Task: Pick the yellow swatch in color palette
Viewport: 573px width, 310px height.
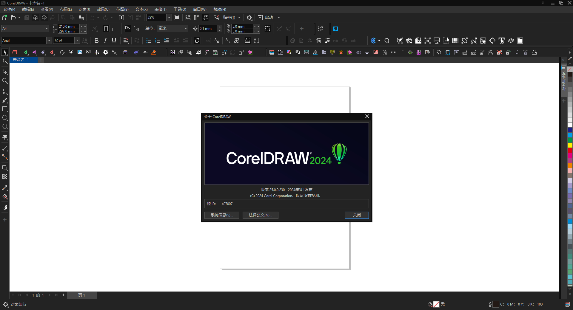Action: tap(570, 145)
